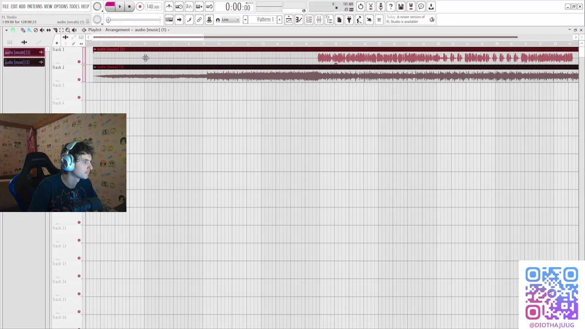The width and height of the screenshot is (585, 329).
Task: Open the Browser icon
Action: (x=329, y=20)
